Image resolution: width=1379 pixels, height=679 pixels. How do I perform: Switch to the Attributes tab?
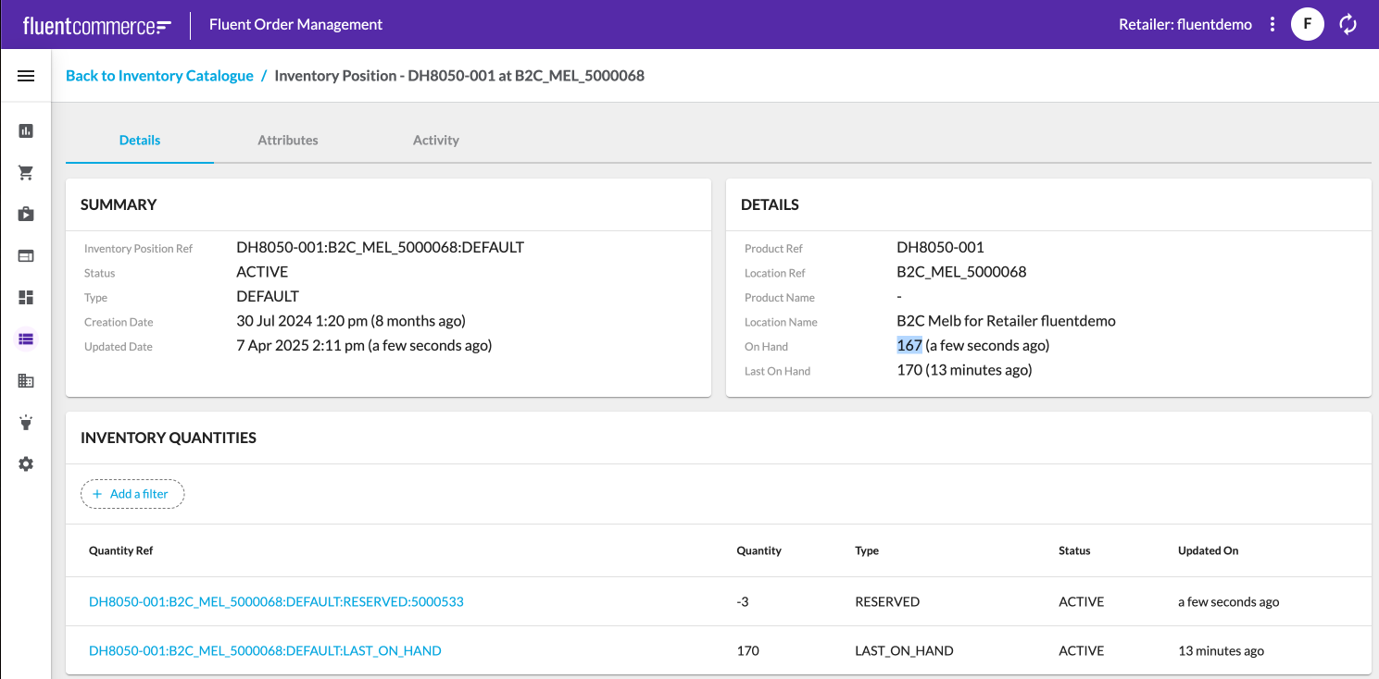(288, 141)
